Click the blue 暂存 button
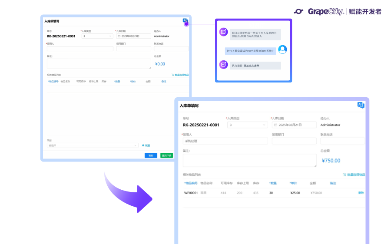Viewport: 391px width, 244px height. (151, 155)
